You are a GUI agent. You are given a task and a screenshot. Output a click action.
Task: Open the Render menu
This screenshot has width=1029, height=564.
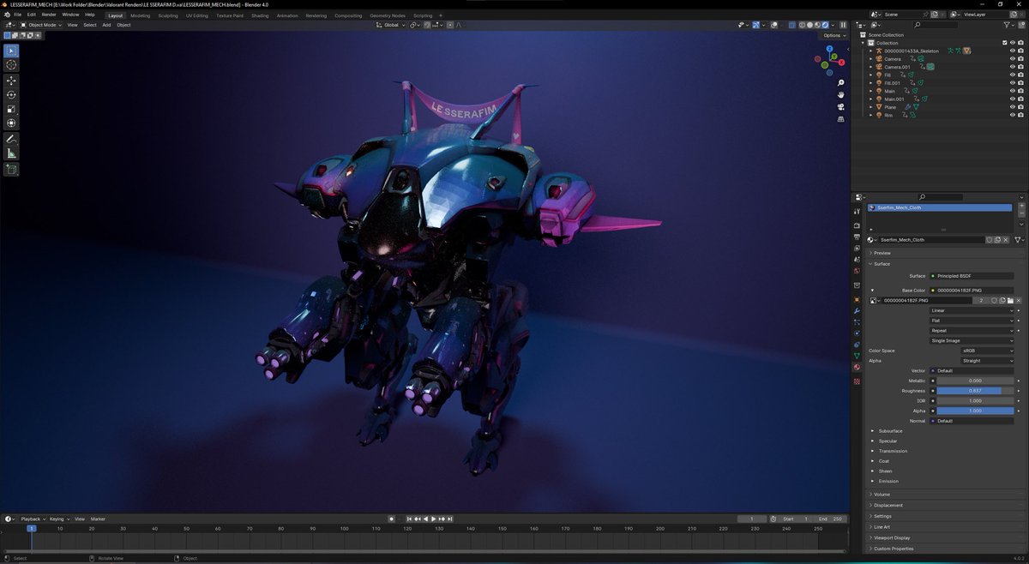pos(49,15)
